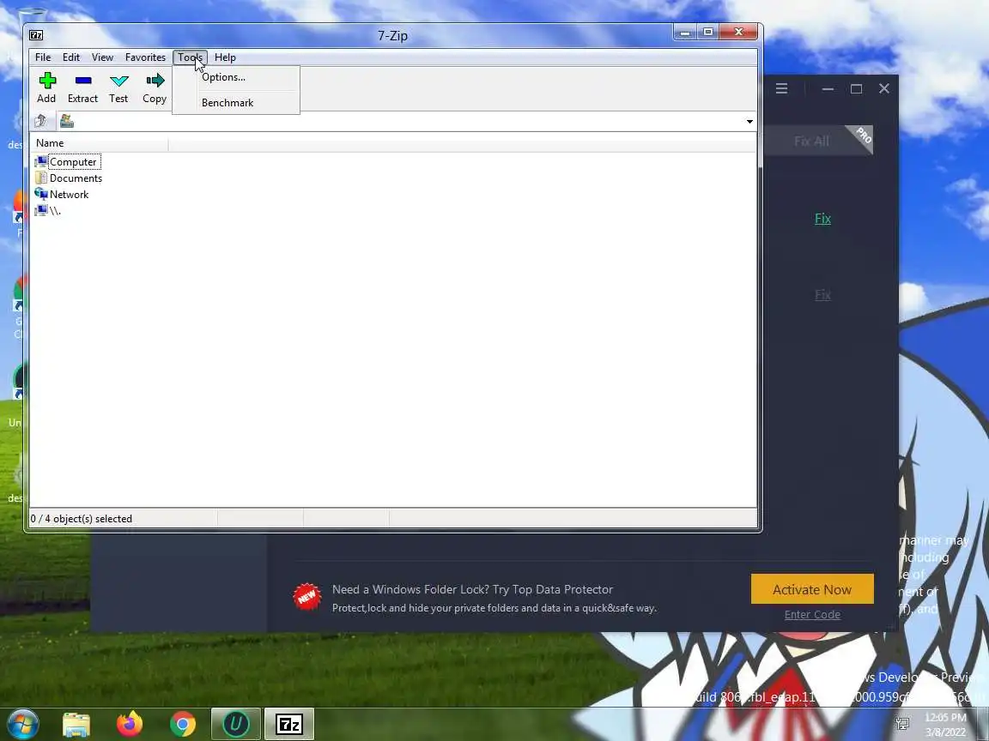Click the Test toolbar icon
This screenshot has height=741, width=989.
(x=118, y=87)
